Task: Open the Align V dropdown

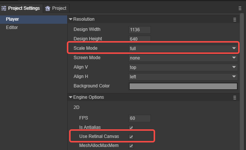Action: [183, 67]
